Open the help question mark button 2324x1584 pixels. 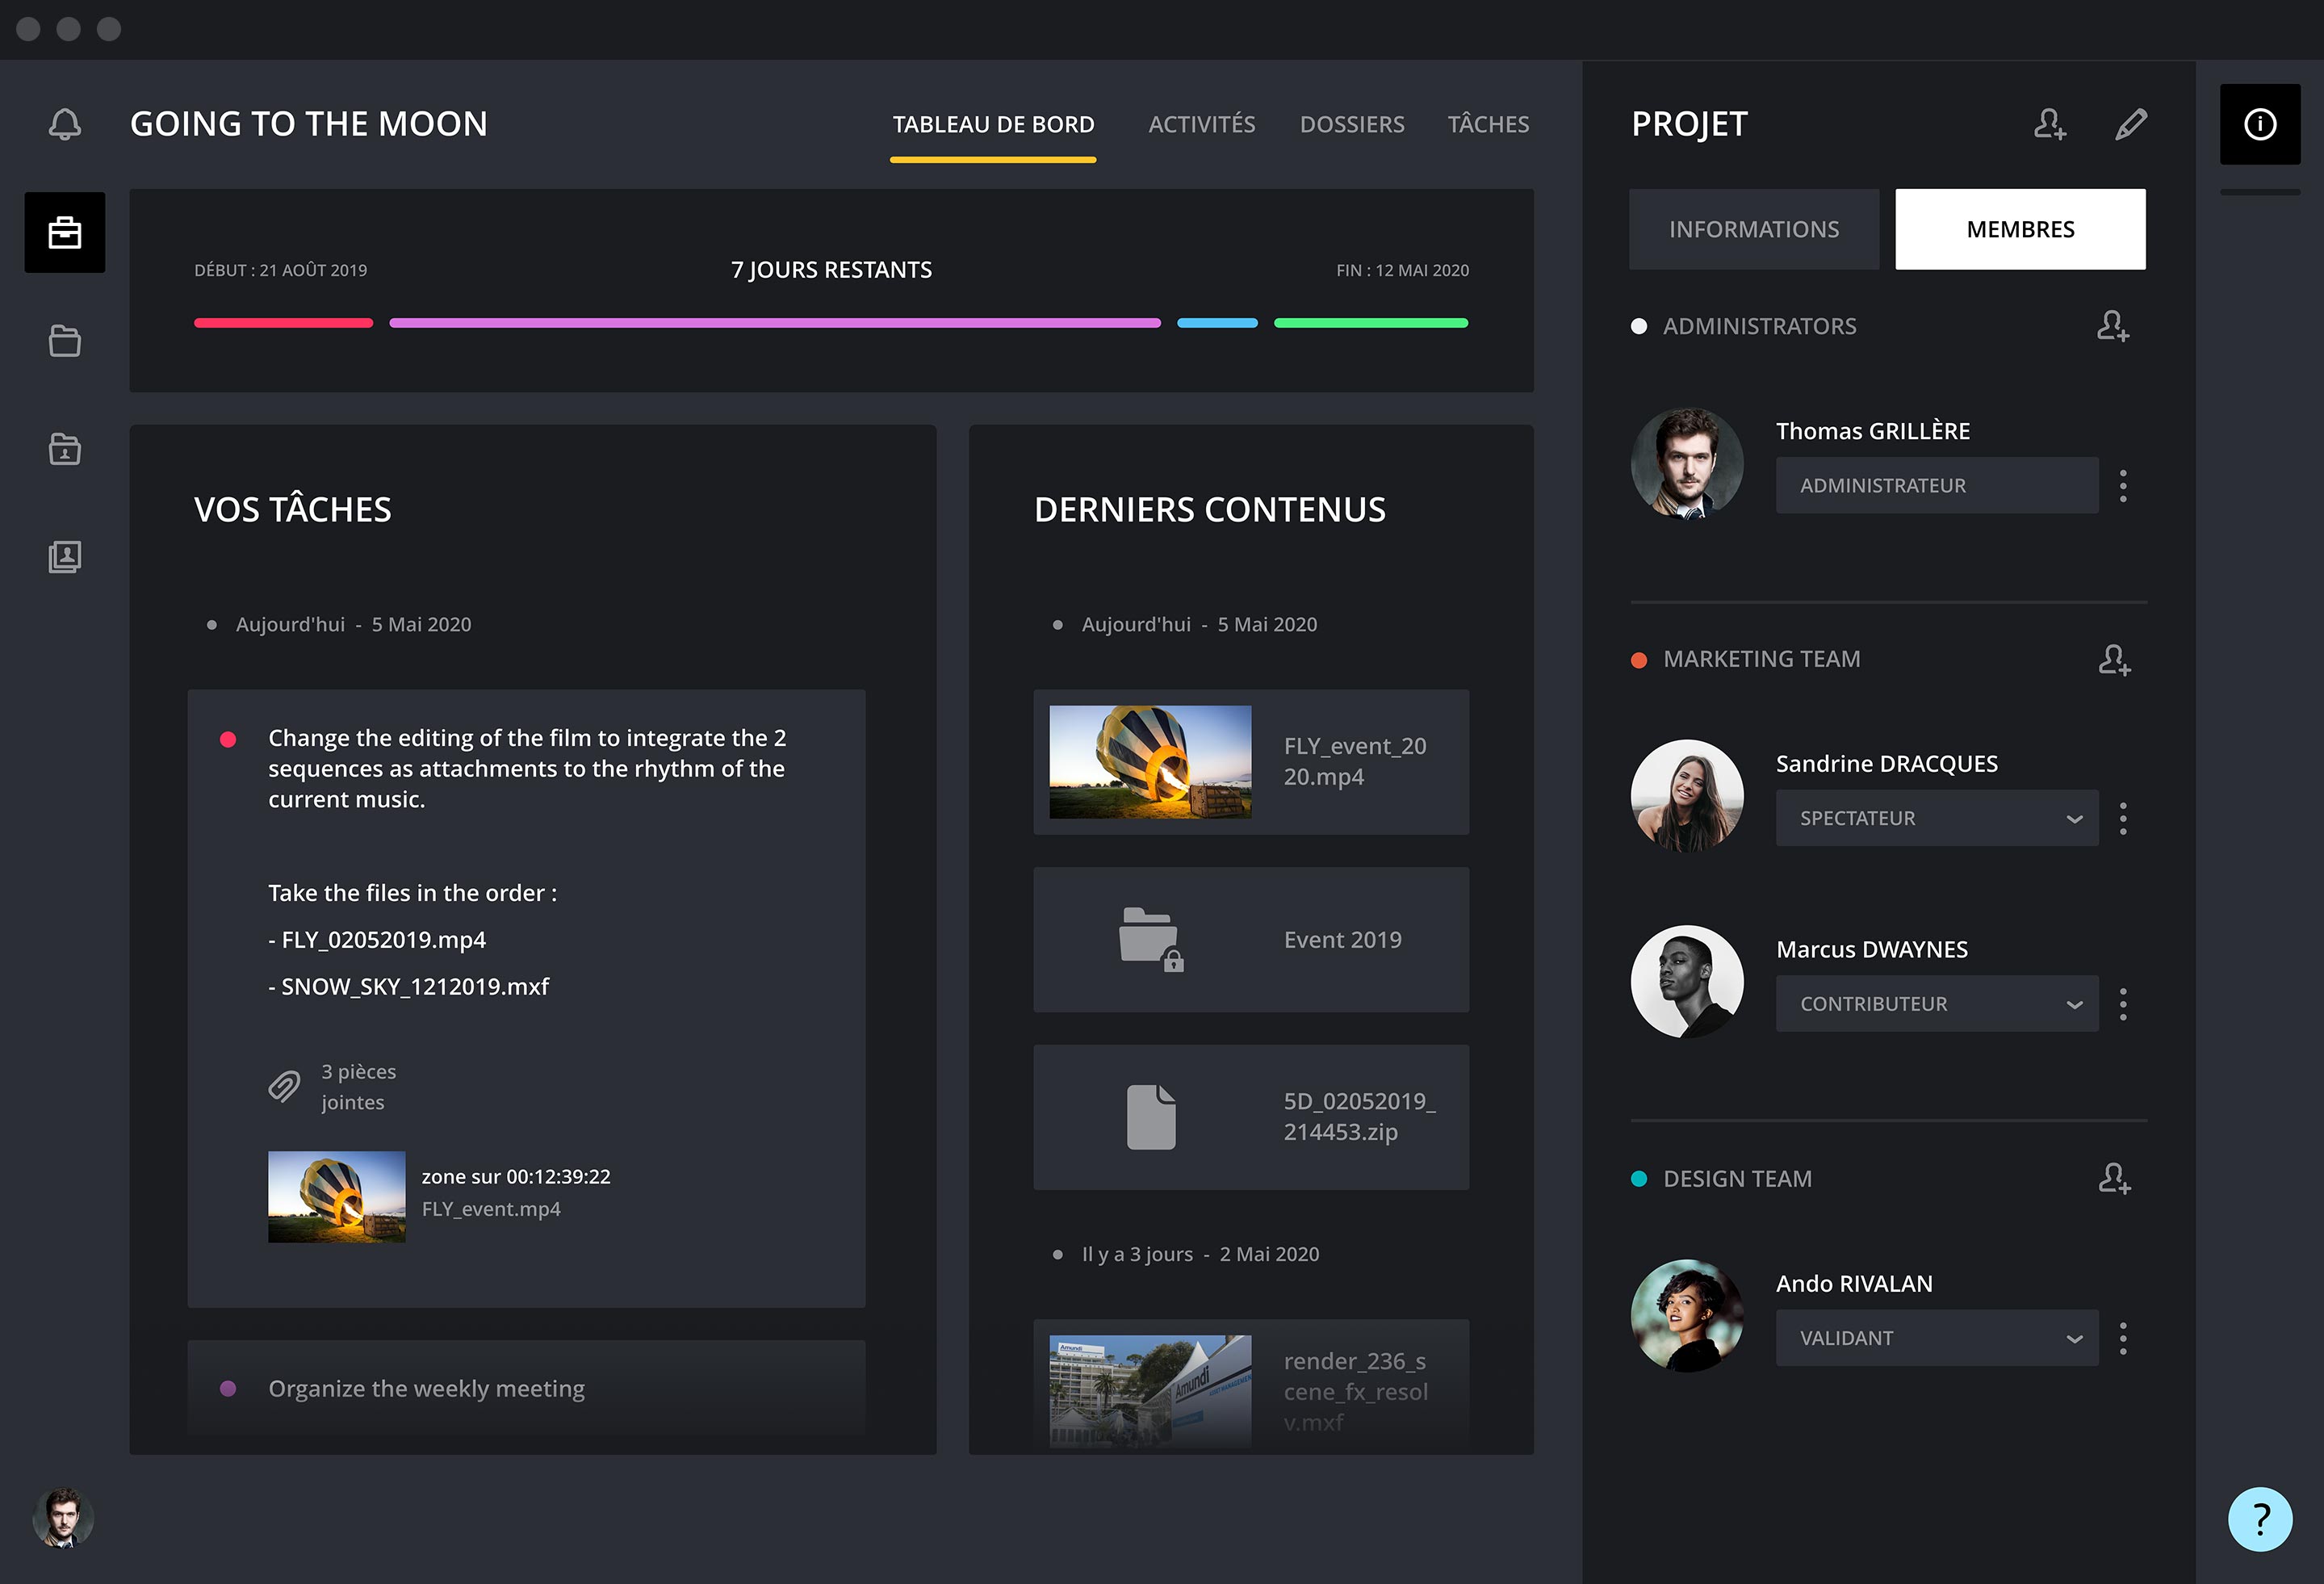(2260, 1519)
